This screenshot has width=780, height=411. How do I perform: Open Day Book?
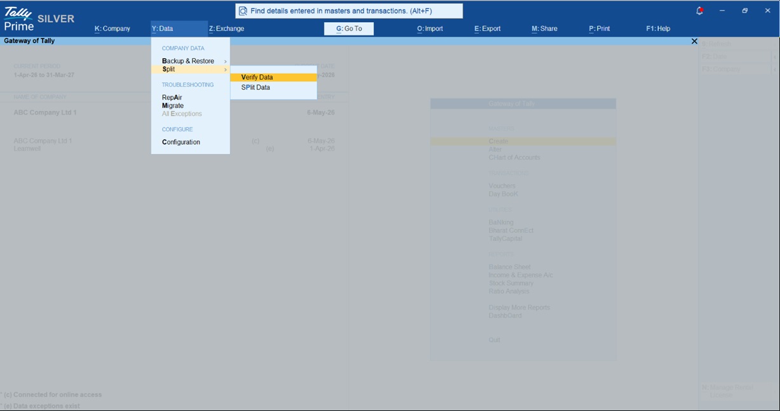point(503,194)
